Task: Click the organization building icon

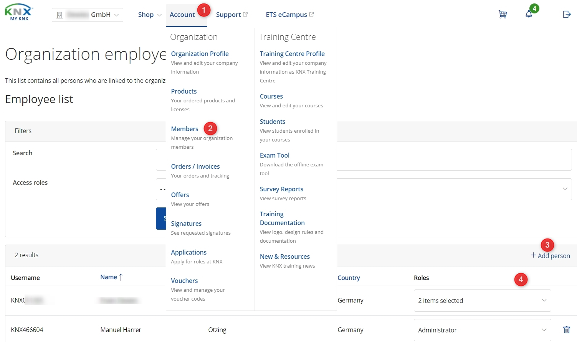Action: click(60, 15)
